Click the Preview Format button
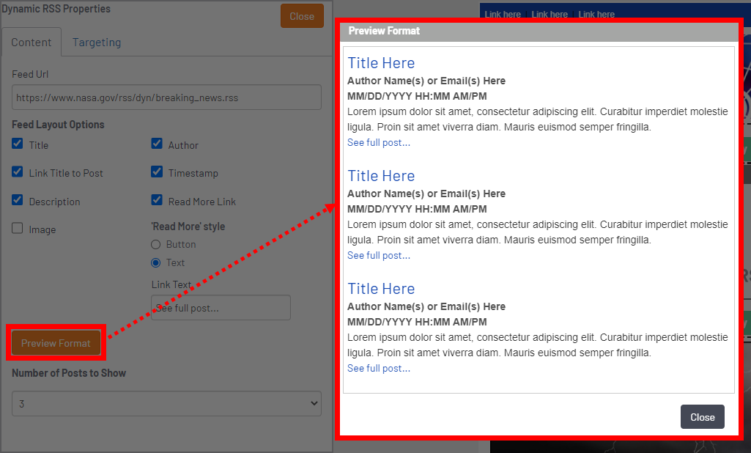 tap(56, 343)
